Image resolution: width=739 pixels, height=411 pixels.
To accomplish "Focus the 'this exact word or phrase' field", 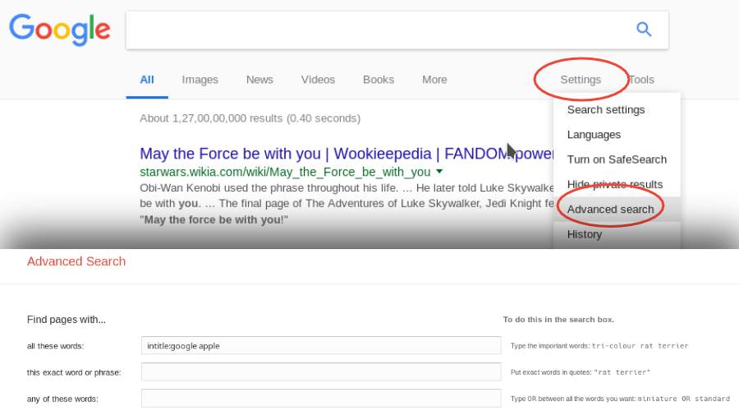I will [321, 372].
